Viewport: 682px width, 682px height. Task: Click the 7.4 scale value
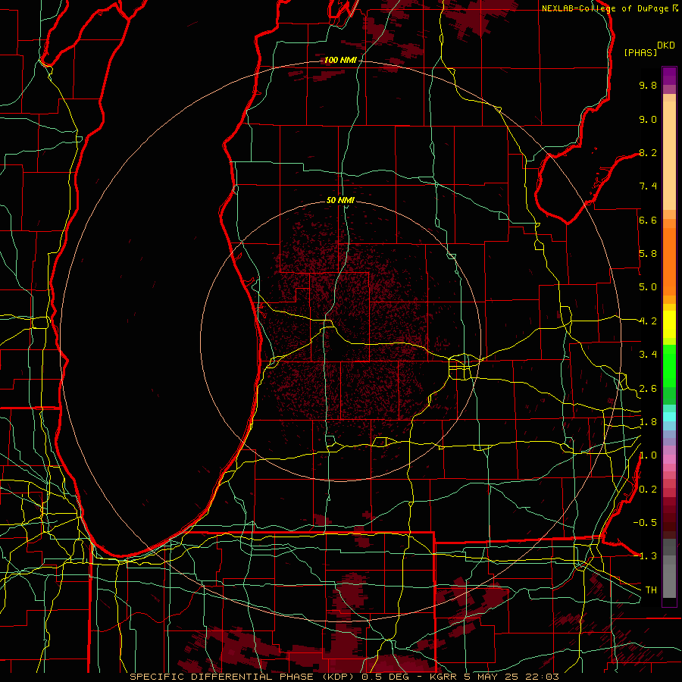pyautogui.click(x=648, y=186)
